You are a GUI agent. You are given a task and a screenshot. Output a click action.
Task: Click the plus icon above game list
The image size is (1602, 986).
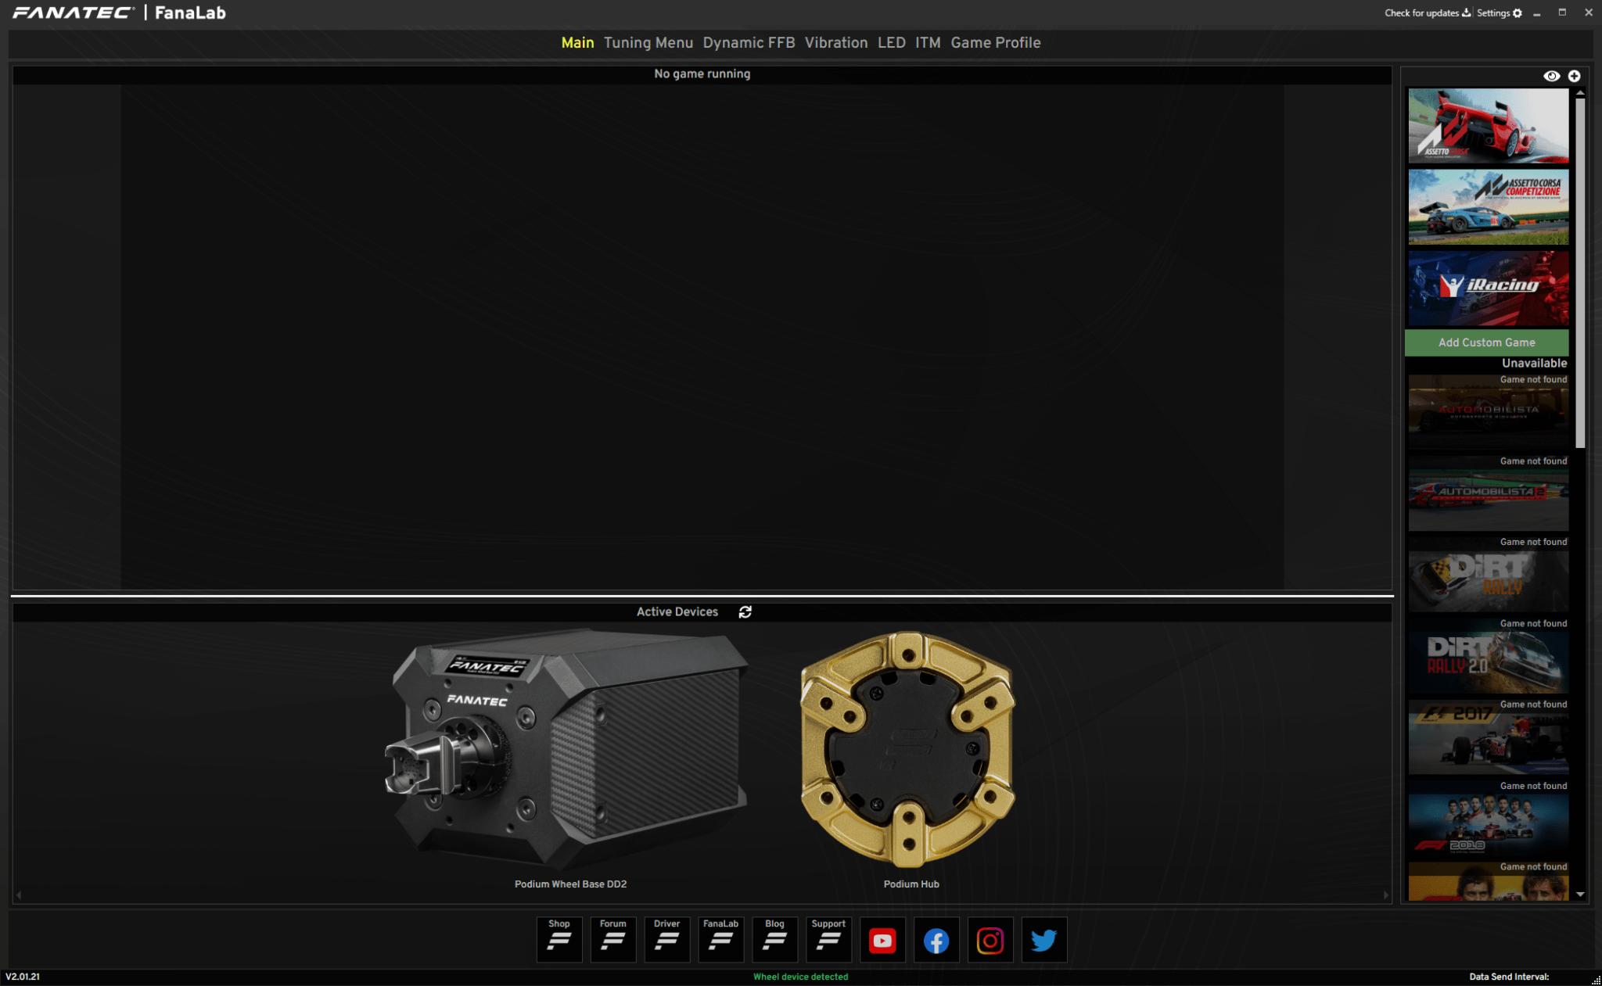[1575, 76]
